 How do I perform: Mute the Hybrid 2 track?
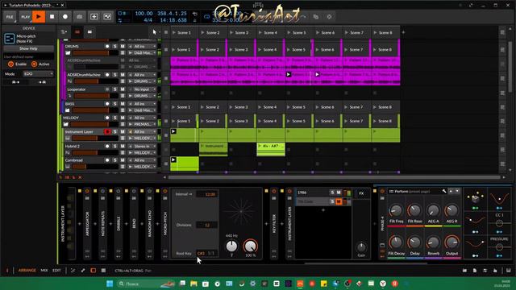pyautogui.click(x=123, y=147)
